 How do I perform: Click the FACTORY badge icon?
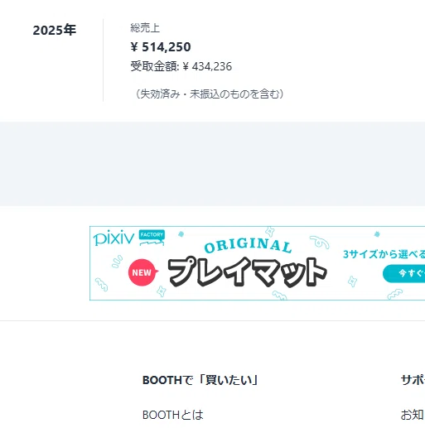pyautogui.click(x=152, y=238)
